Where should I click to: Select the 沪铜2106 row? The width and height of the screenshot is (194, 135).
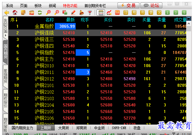point(97,118)
